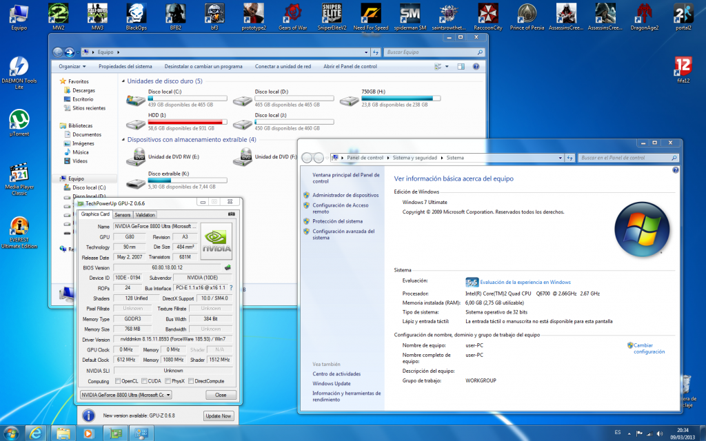Open Evaluación de la experiencia en Windows link
The width and height of the screenshot is (706, 441).
[x=525, y=282]
